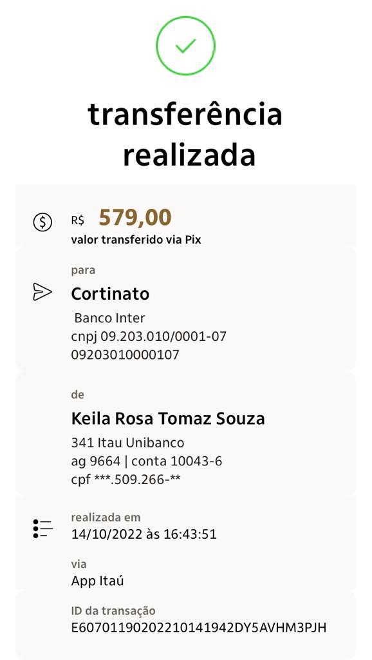Screen dimensions: 372x660
Task: Select recipient name Cortinato
Action: tap(110, 294)
